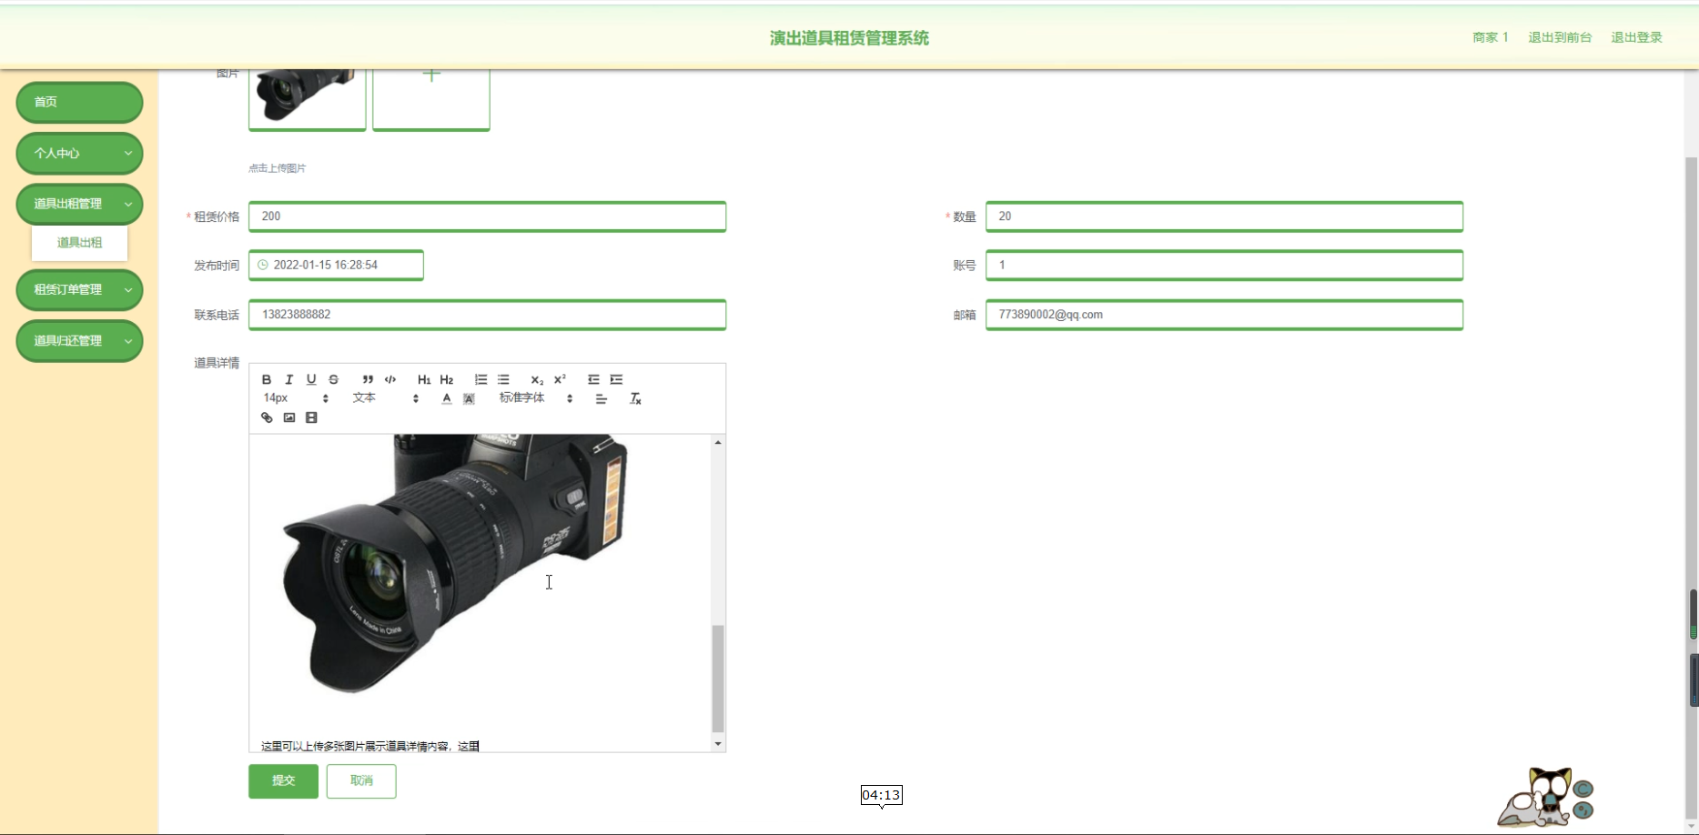Click the clock icon in 发布时间 field
Viewport: 1699px width, 835px height.
coord(263,266)
